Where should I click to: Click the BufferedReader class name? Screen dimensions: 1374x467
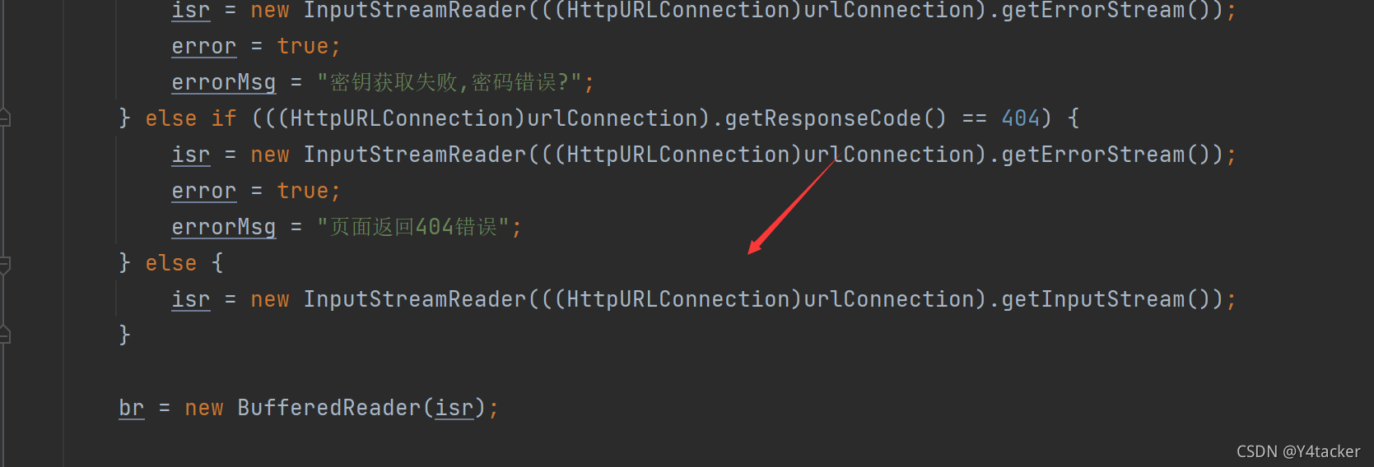329,408
